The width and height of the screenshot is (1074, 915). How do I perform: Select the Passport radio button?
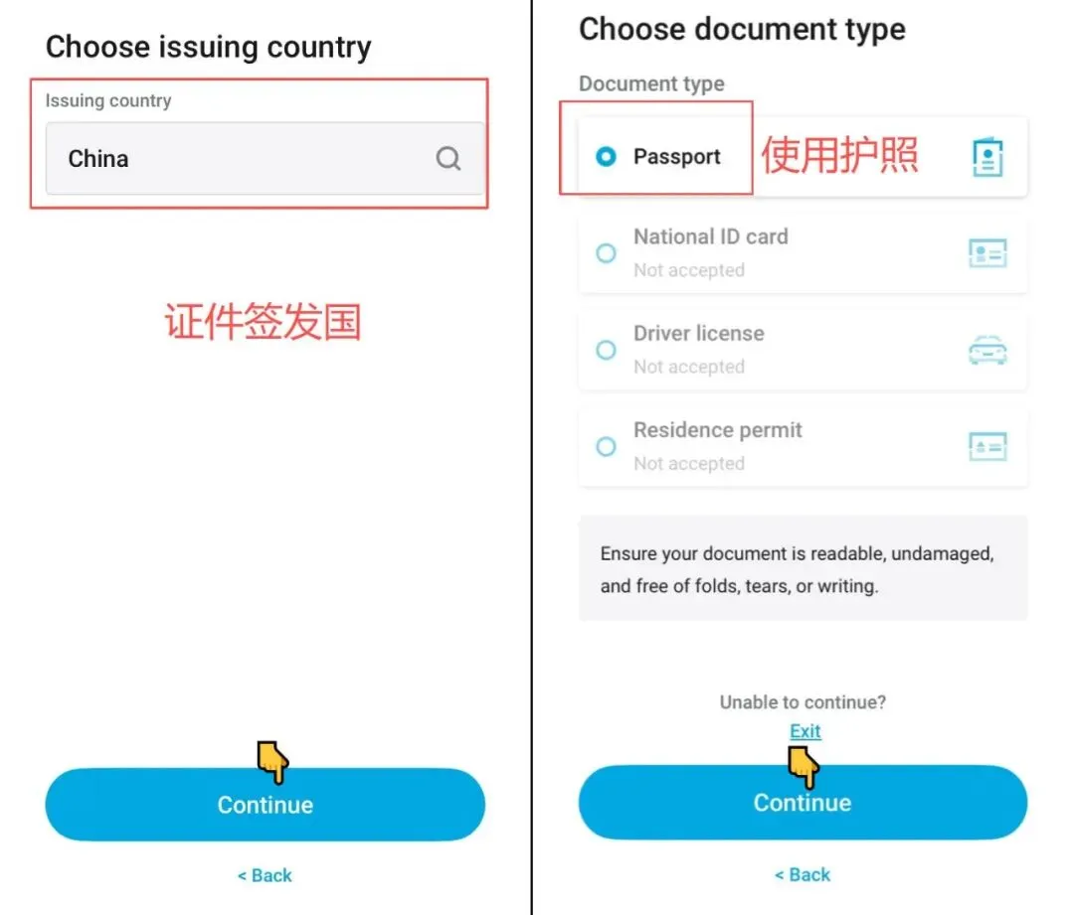click(606, 157)
